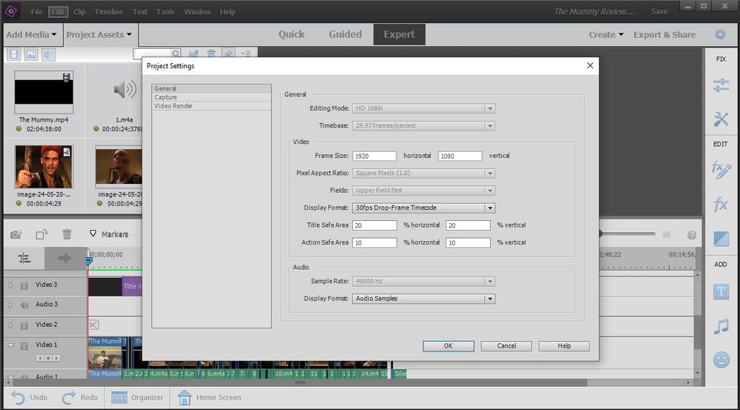Image resolution: width=740 pixels, height=410 pixels.
Task: Delete with the timeline trash icon
Action: click(67, 234)
